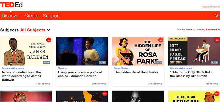Click the 586,146 views count

(43, 84)
